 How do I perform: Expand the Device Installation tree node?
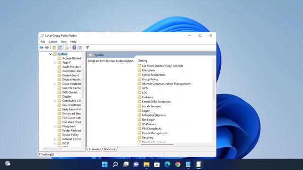click(x=55, y=84)
